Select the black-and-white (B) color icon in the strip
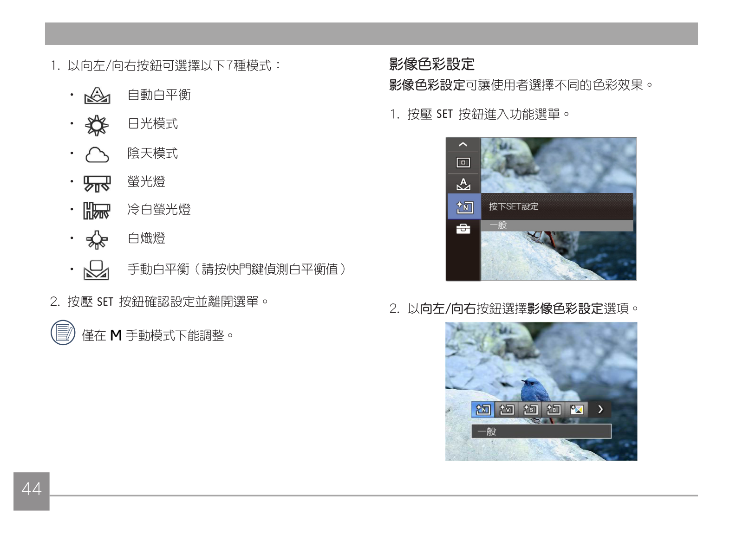743x540 pixels. pyautogui.click(x=554, y=410)
